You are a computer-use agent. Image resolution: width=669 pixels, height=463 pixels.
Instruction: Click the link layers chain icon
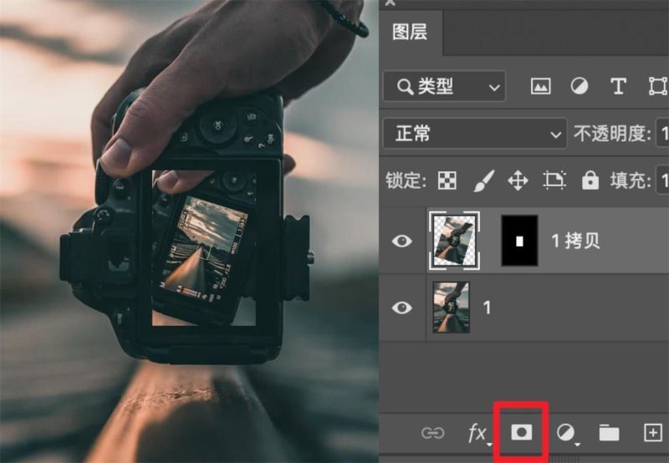[432, 432]
